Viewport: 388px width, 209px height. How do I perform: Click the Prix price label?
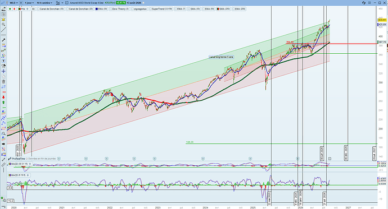coord(23,9)
